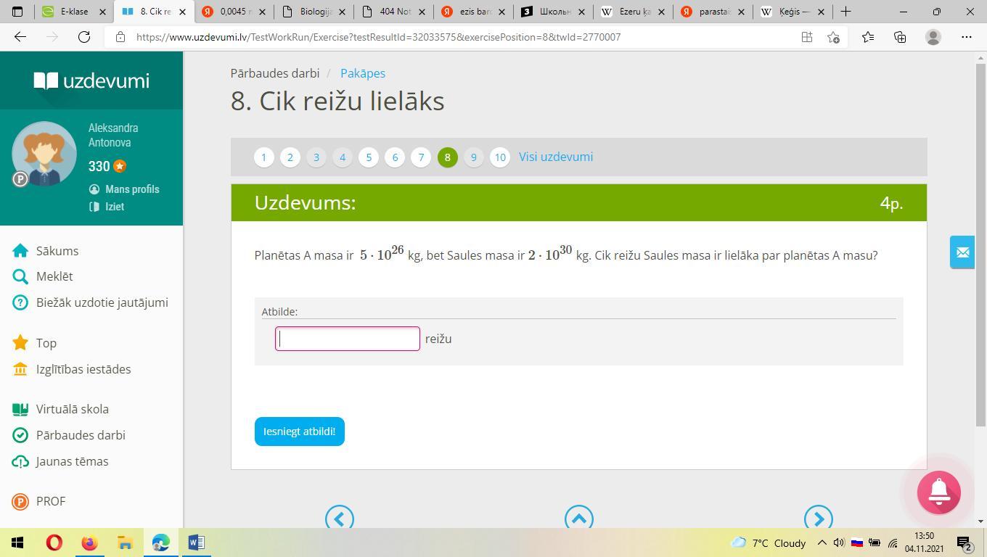
Task: Open the browser settings ellipsis menu
Action: pyautogui.click(x=966, y=37)
